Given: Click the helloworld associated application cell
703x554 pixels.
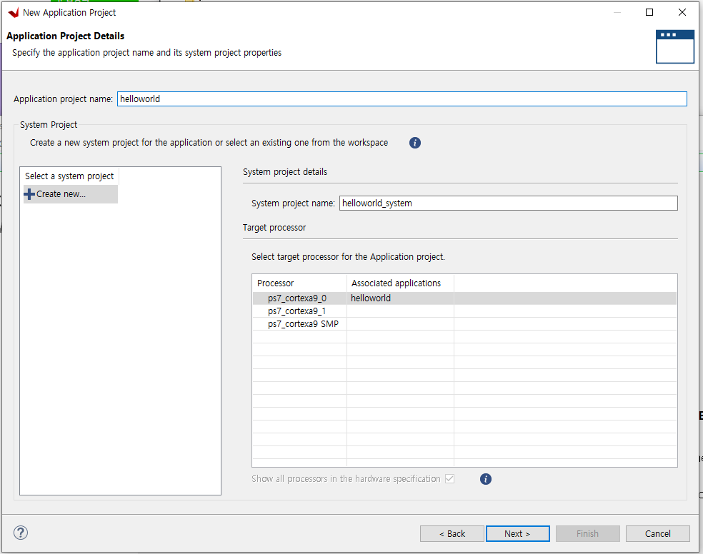Looking at the screenshot, I should coord(400,298).
